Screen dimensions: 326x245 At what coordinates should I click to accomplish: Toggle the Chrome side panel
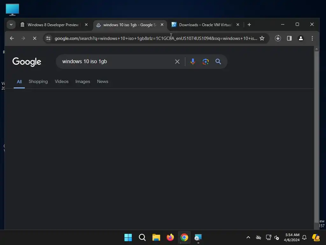tap(289, 38)
